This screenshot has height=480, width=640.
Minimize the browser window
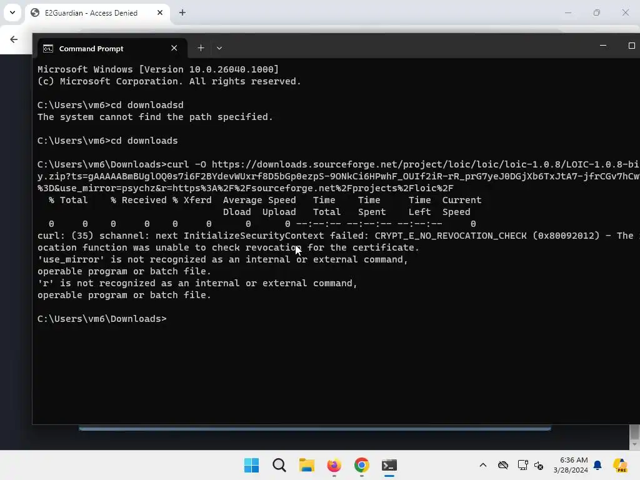(x=568, y=12)
